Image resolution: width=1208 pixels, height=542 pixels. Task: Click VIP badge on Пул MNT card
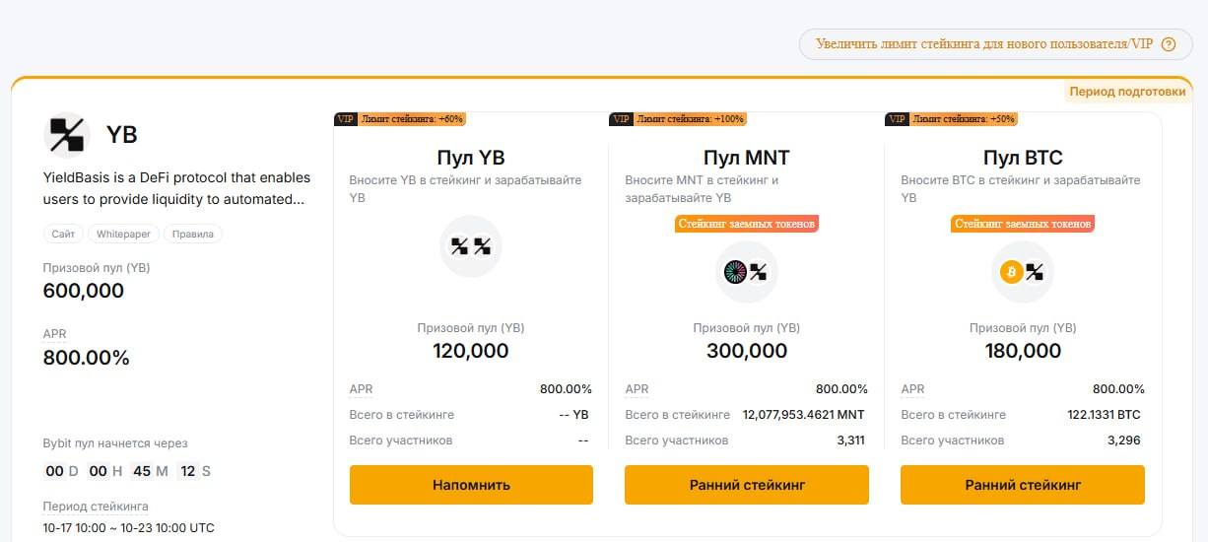tap(622, 119)
